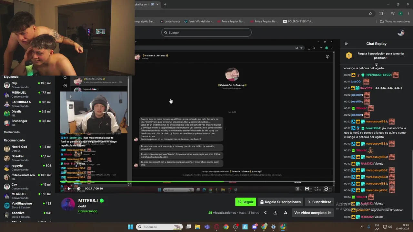Open Chrome profile 'k' avatar
The width and height of the screenshot is (413, 232).
click(x=400, y=14)
